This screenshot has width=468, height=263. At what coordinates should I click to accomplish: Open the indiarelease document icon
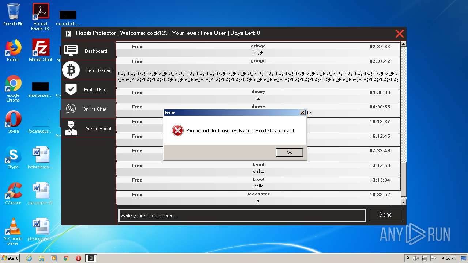41,158
